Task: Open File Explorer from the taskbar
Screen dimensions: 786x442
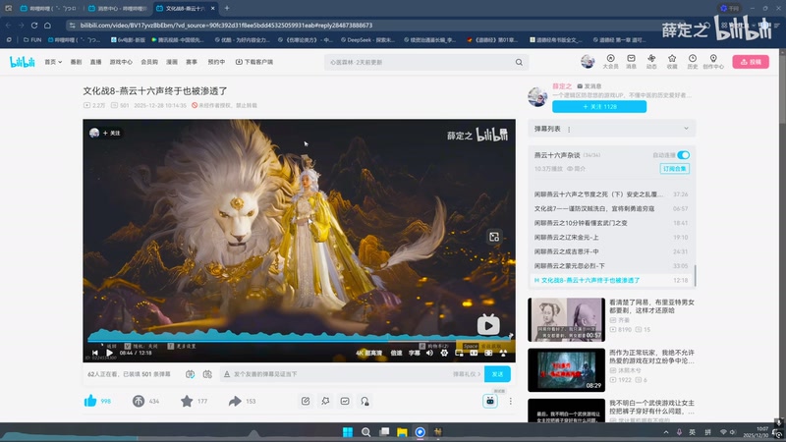Action: pyautogui.click(x=402, y=432)
